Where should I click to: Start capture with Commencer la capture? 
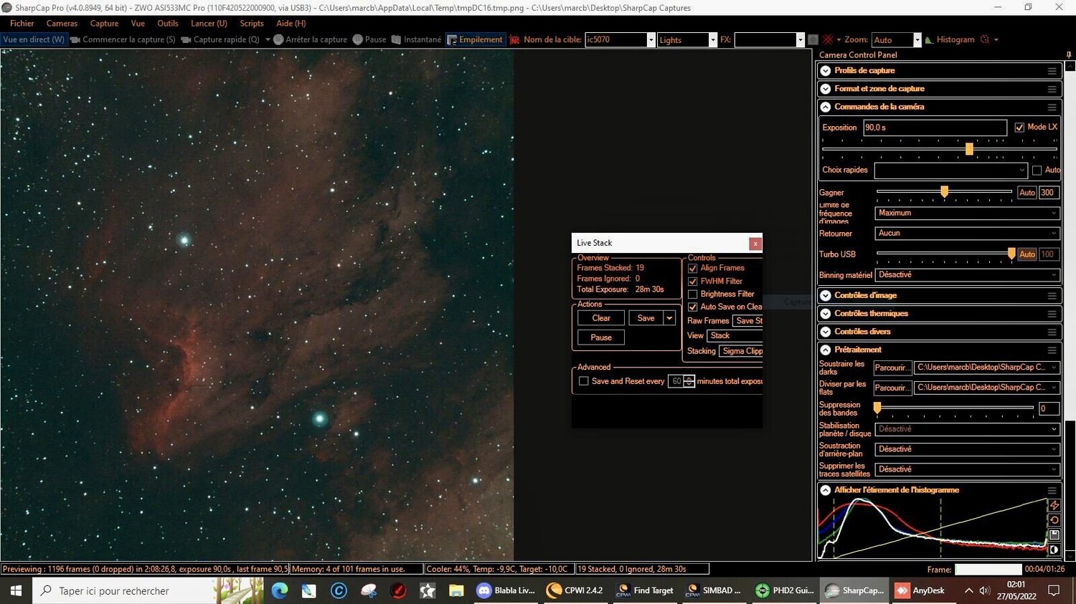(x=123, y=39)
